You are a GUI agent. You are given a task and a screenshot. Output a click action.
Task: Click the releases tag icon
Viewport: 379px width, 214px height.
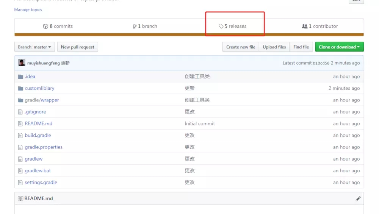click(x=221, y=26)
